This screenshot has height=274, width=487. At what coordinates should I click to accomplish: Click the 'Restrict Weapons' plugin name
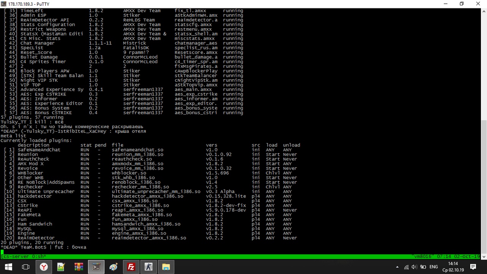coord(43,29)
